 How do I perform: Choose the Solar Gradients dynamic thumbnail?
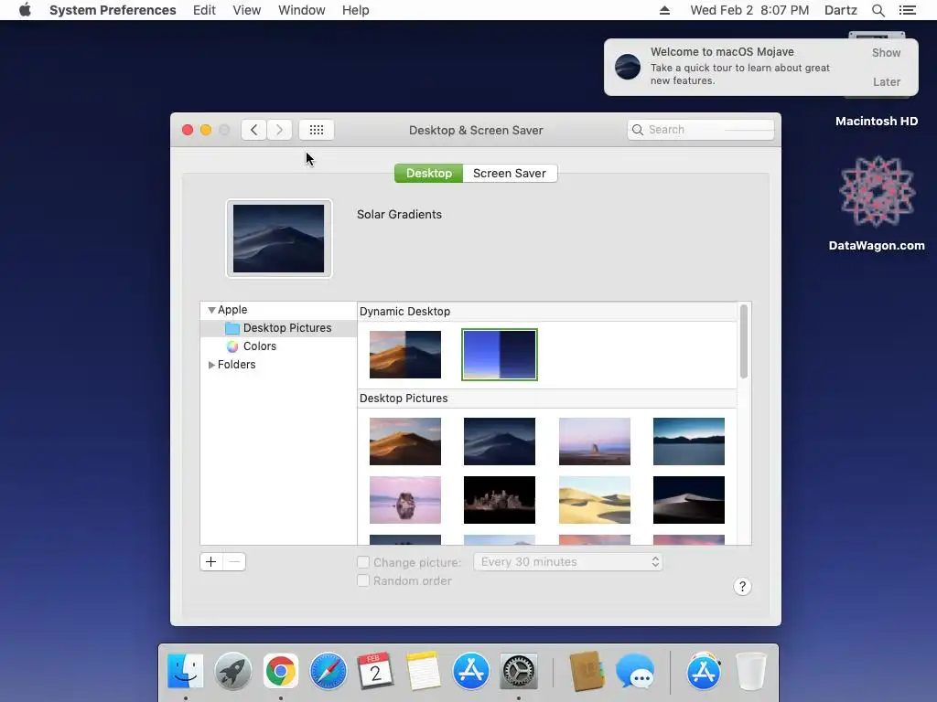pyautogui.click(x=500, y=355)
